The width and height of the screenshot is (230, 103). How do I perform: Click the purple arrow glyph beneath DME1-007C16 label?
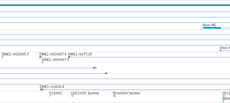click(69, 57)
